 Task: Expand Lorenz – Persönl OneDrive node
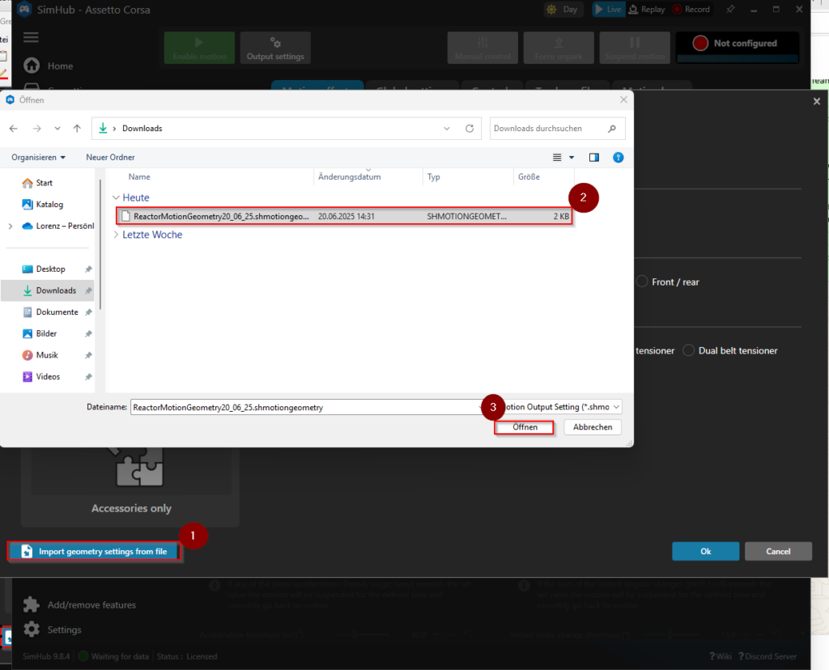coord(10,226)
